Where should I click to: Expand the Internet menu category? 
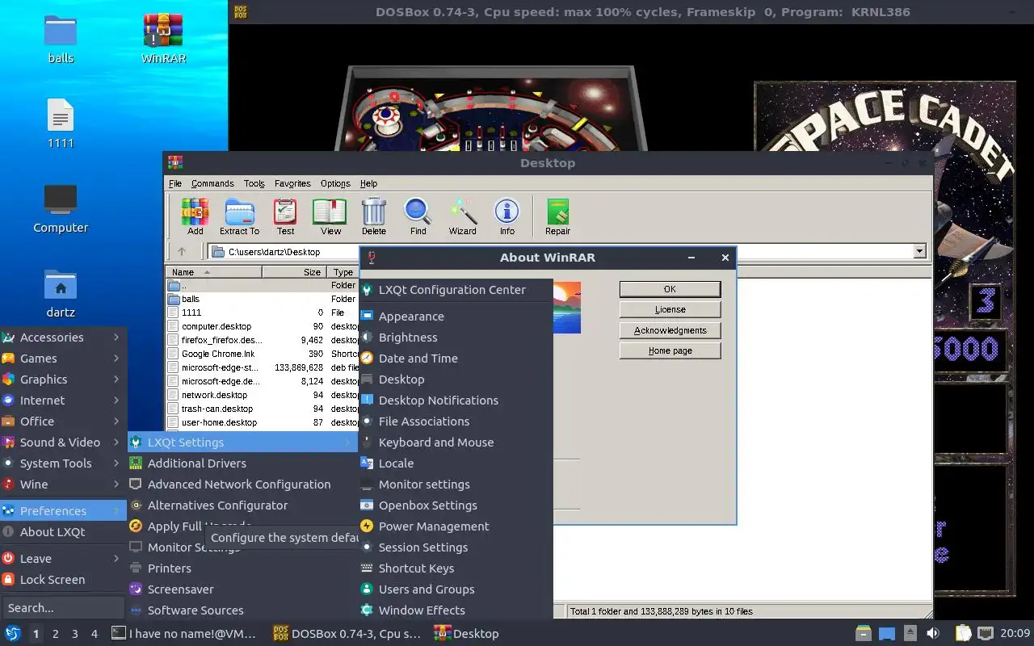[63, 401]
